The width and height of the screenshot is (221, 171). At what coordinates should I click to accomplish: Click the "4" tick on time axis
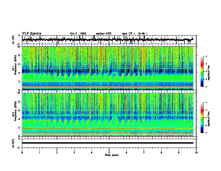pos(92,153)
